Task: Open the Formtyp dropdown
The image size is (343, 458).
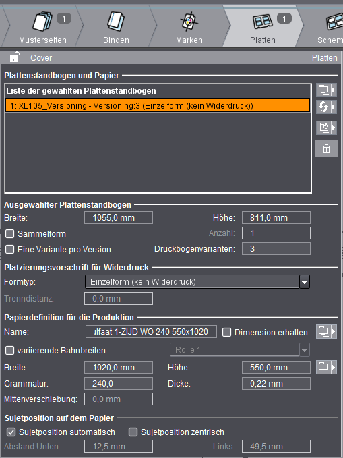Action: click(x=197, y=282)
